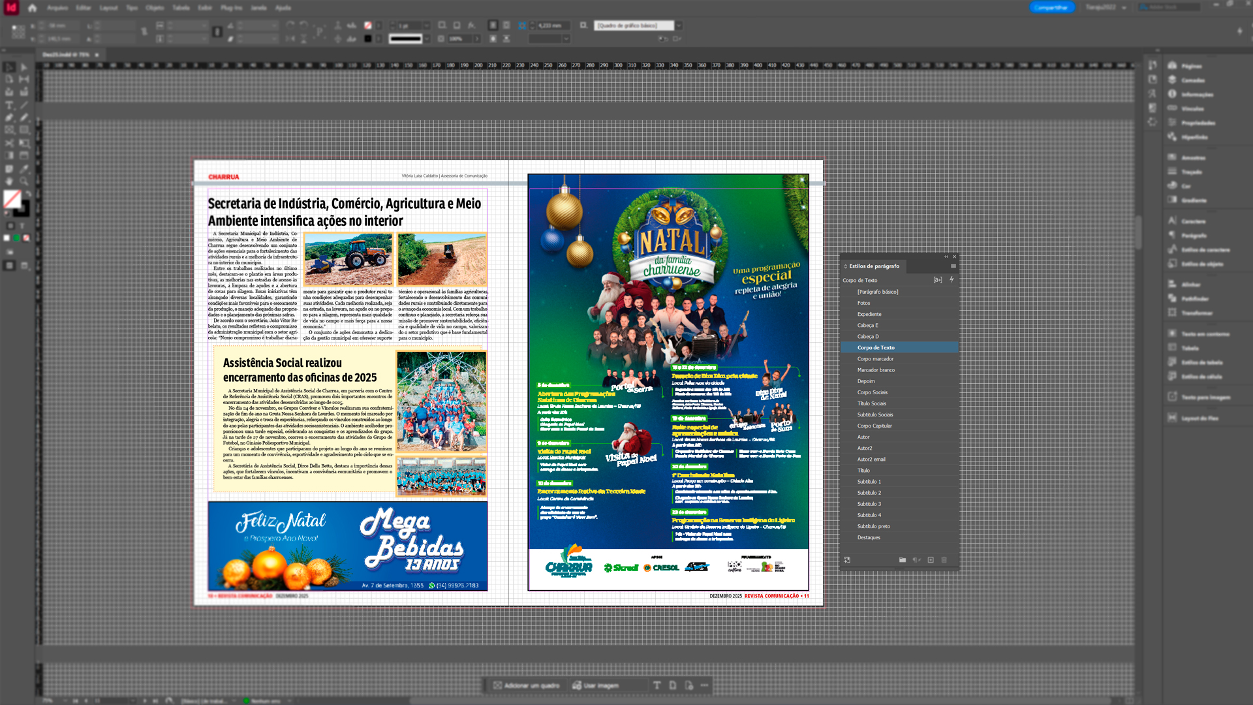Open the Janela menu
1253x705 pixels.
pos(258,8)
